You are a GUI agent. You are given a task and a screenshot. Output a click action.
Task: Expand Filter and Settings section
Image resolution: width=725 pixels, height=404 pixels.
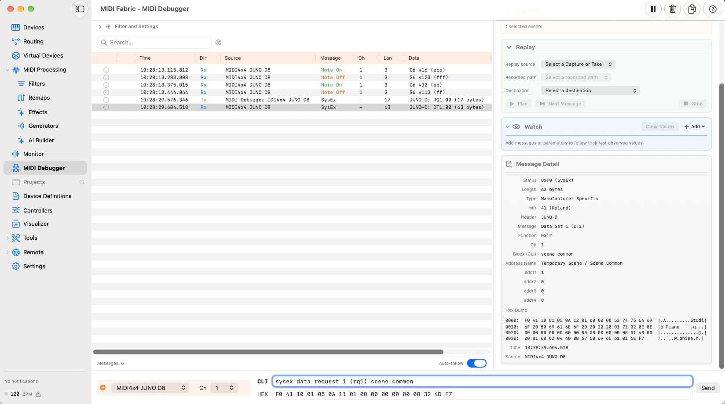coord(100,26)
